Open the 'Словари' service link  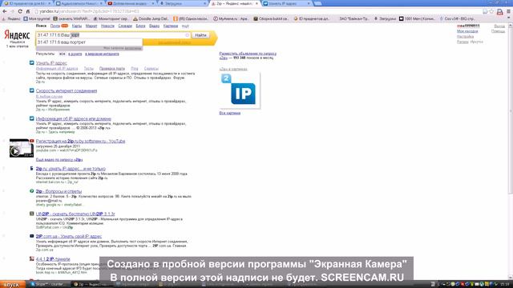pos(125,26)
